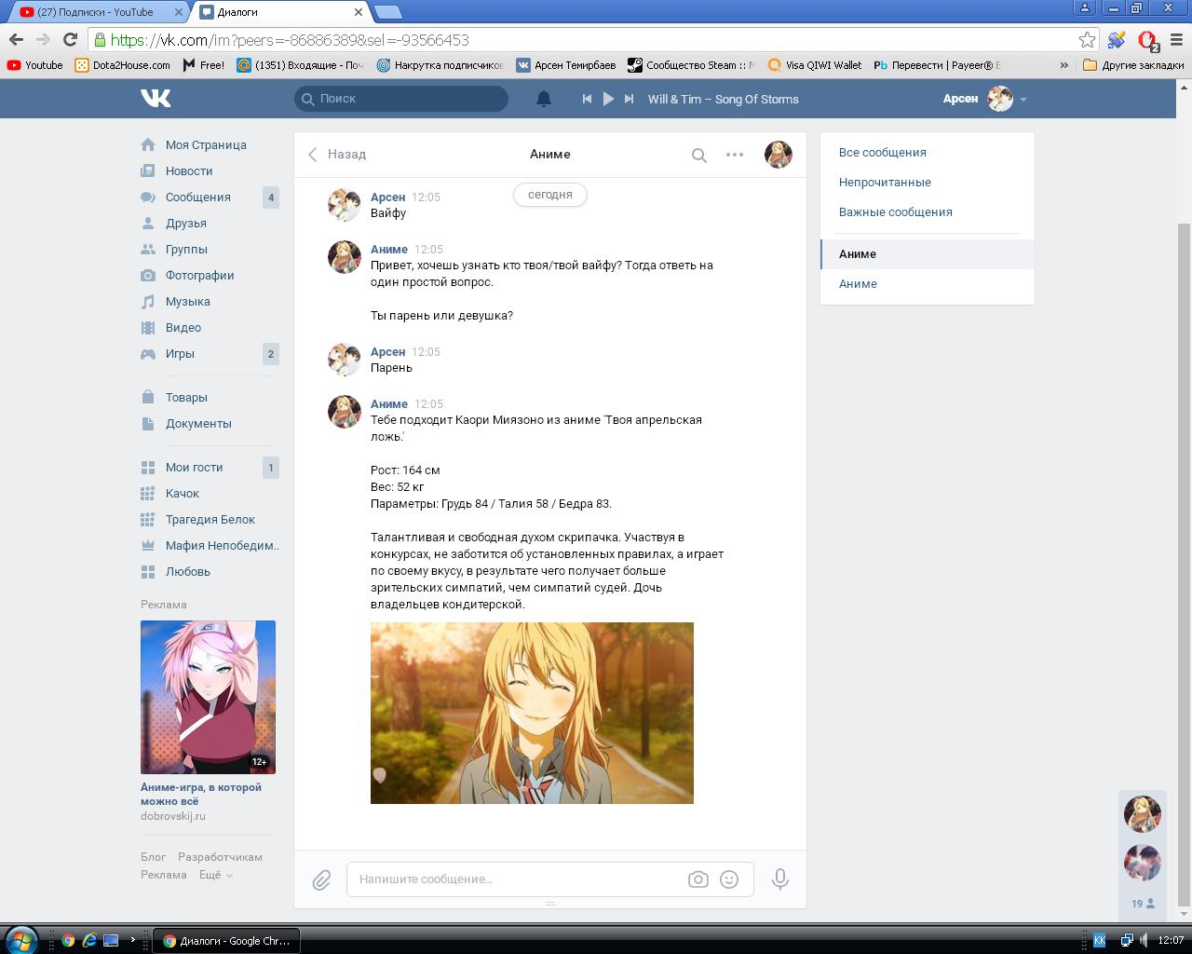The image size is (1192, 954).
Task: Click the Моя Страница home icon
Action: [148, 144]
